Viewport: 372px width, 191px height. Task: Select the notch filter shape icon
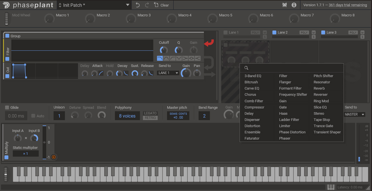179,58
